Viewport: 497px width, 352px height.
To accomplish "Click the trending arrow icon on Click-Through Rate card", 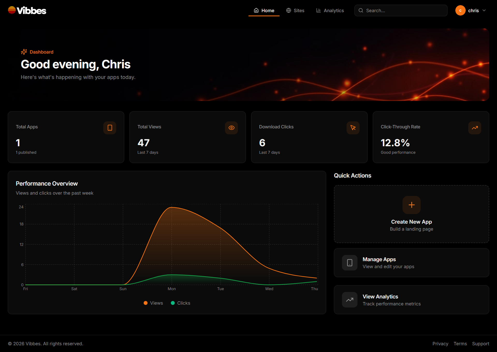I will (x=475, y=128).
